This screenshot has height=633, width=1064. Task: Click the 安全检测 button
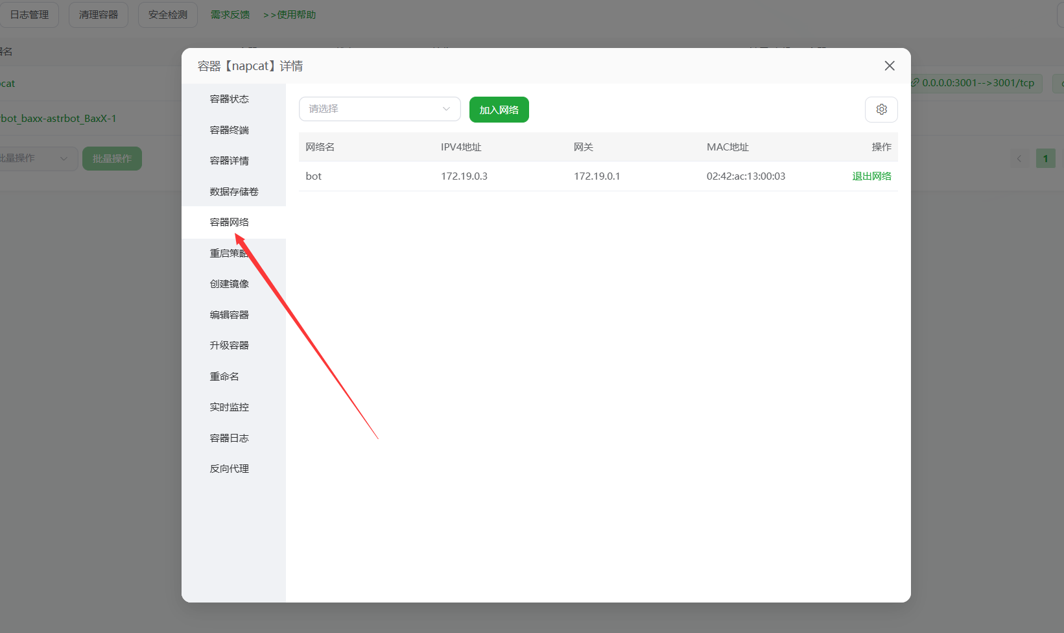tap(167, 15)
